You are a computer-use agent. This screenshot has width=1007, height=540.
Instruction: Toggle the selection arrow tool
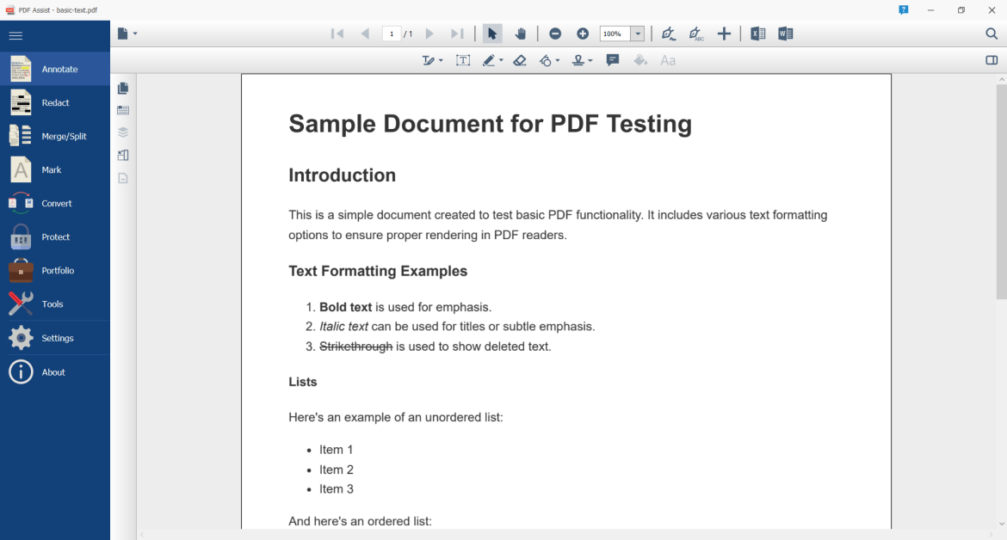(492, 34)
